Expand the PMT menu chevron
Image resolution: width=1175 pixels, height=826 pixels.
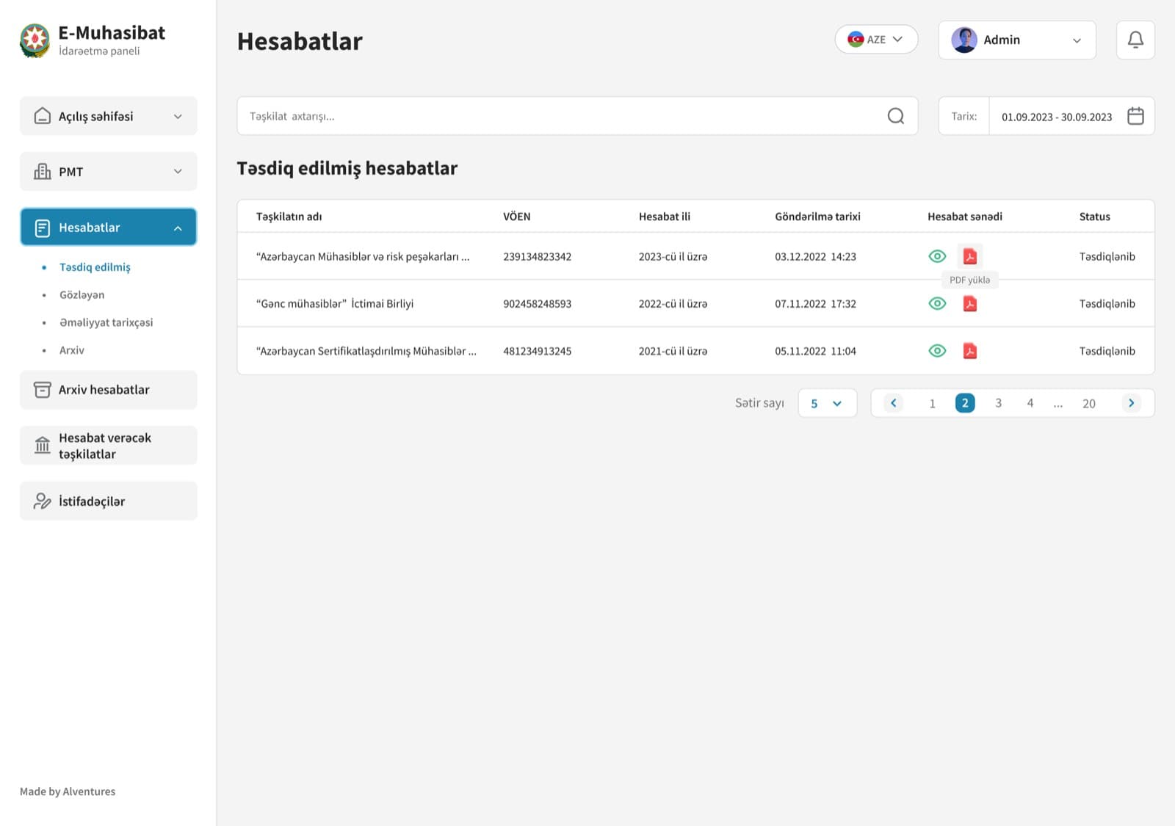[178, 171]
